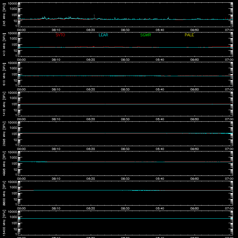Click the 10000 y-axis label in 245 MHz panel
Viewport: 238px width, 238px height.
(12, 4)
